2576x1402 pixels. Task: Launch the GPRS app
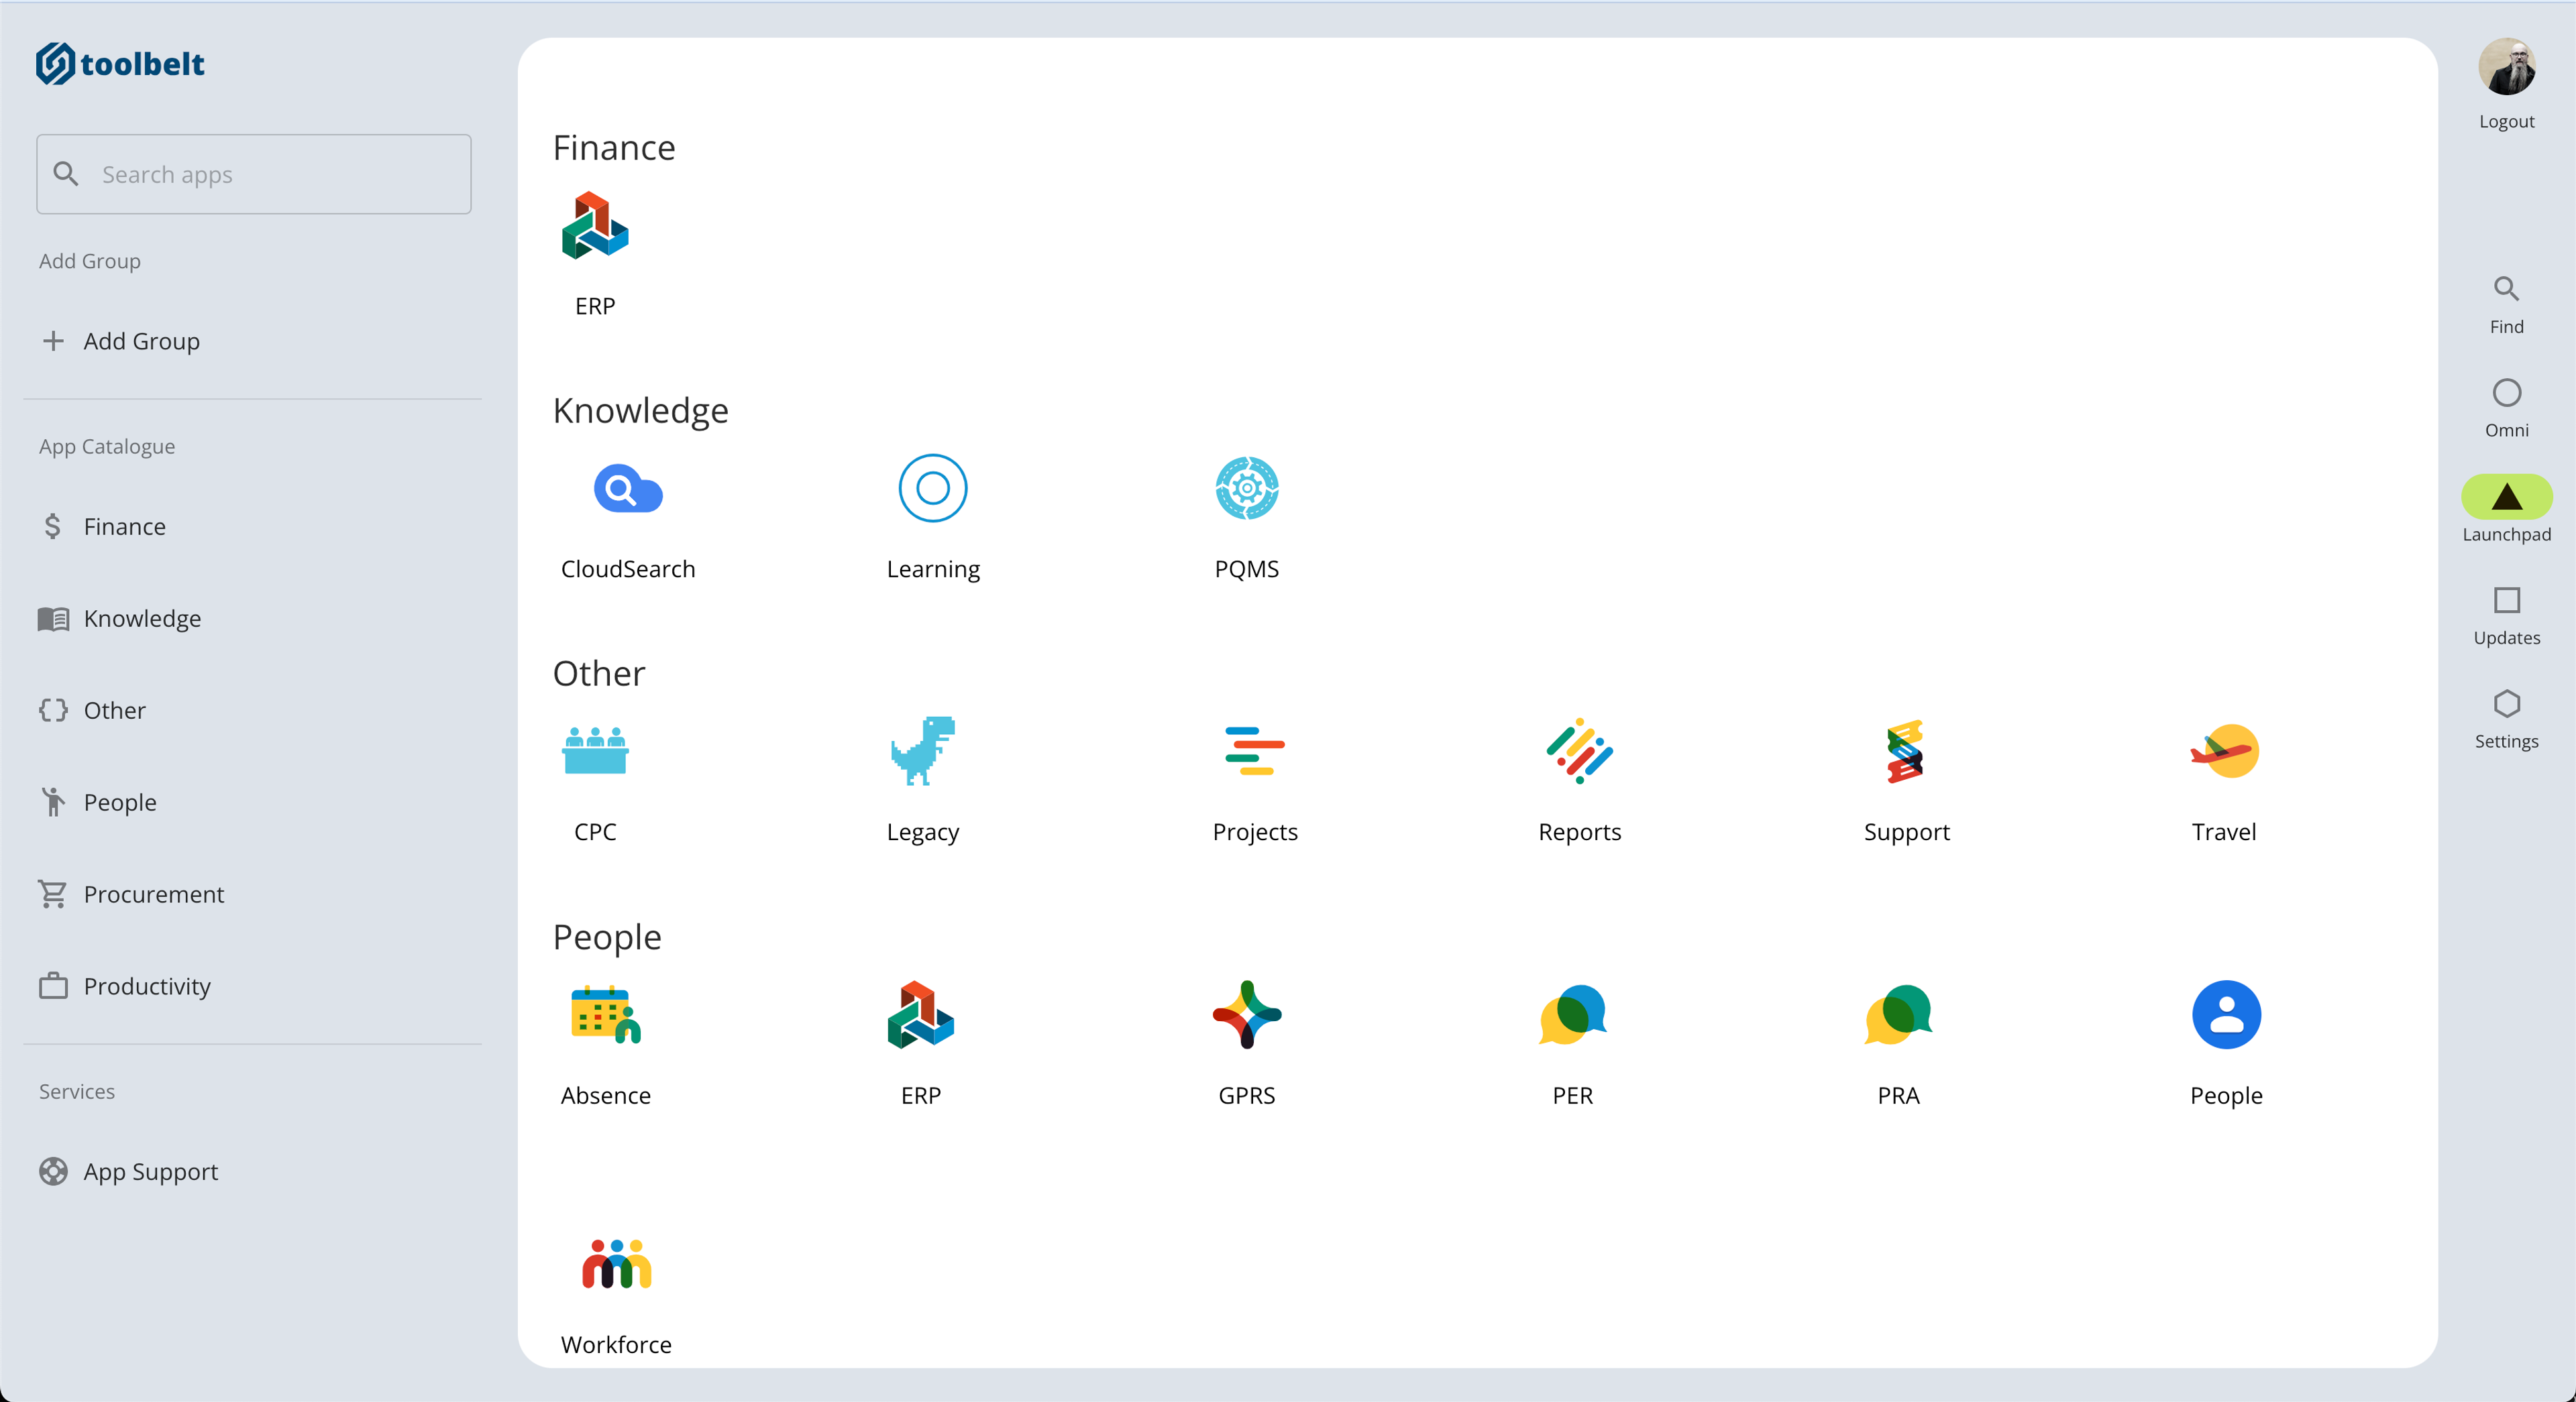tap(1246, 1015)
